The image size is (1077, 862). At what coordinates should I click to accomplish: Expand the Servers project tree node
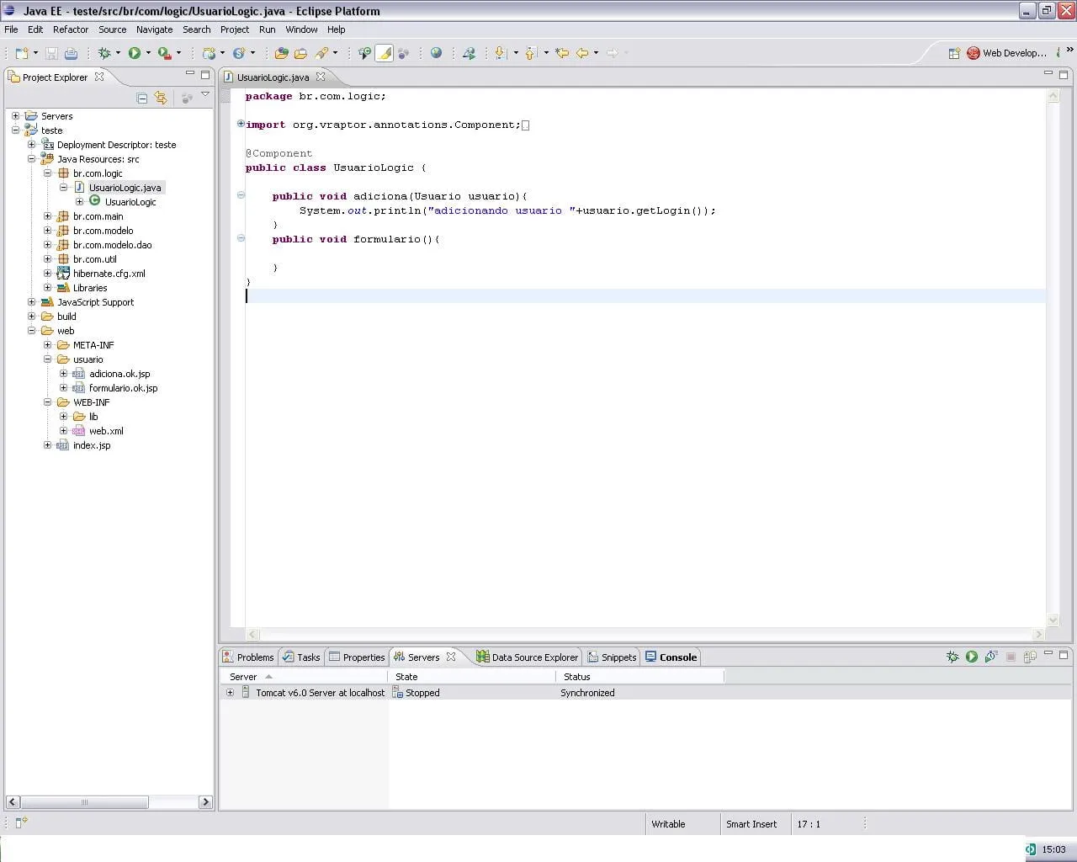(16, 116)
